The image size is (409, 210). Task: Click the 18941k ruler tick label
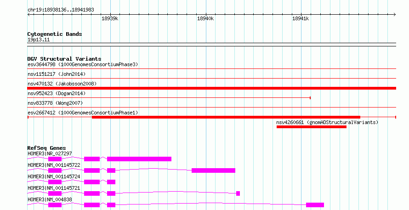301,18
